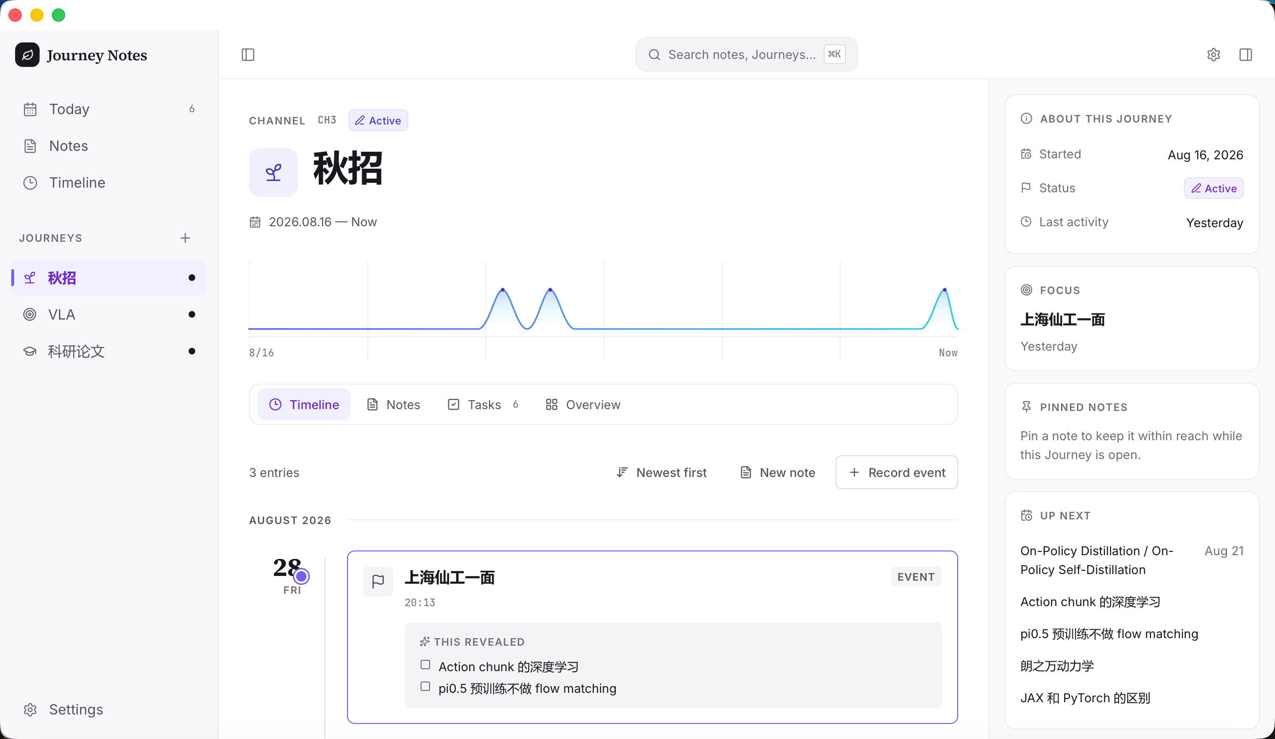Viewport: 1275px width, 739px height.
Task: Click the 20:13 event time
Action: [x=420, y=602]
